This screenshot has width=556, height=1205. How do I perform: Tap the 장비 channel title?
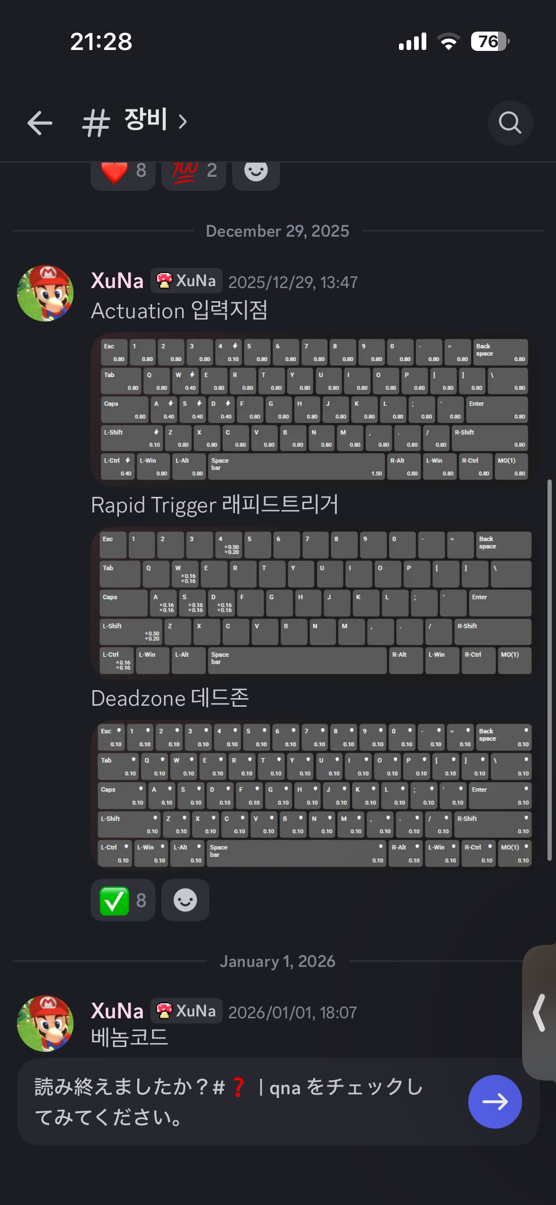pyautogui.click(x=146, y=120)
